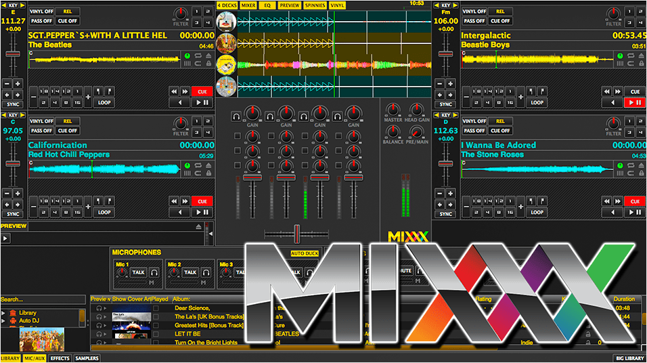Click the red CUE button on the Beatles deck

[202, 91]
